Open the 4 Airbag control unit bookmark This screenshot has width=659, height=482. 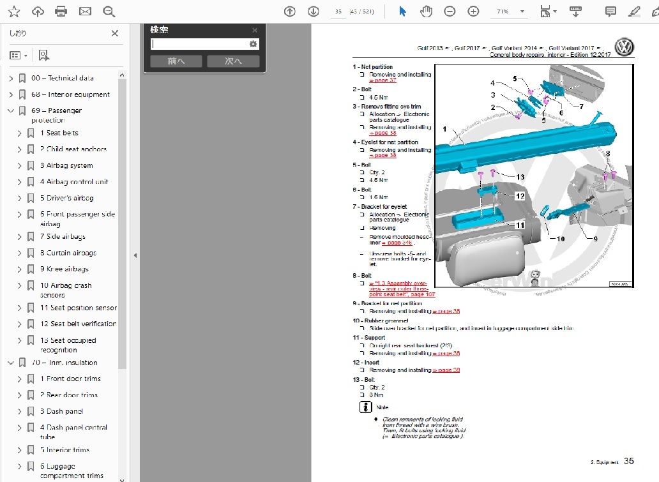(x=74, y=181)
